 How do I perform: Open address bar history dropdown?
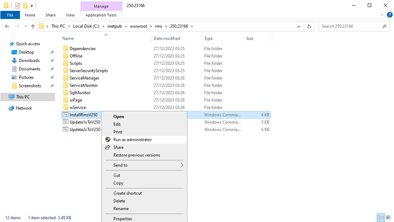[x=299, y=26]
